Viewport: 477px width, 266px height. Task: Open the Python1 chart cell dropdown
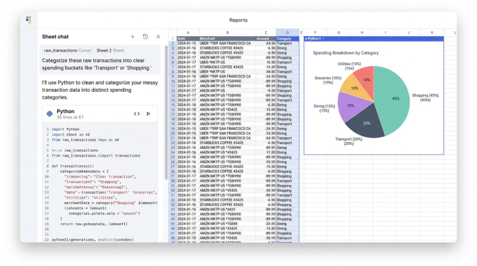pos(323,39)
